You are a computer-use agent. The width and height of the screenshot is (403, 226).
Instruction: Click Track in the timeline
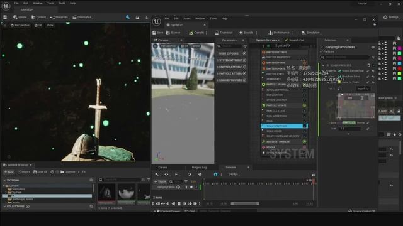point(160,181)
